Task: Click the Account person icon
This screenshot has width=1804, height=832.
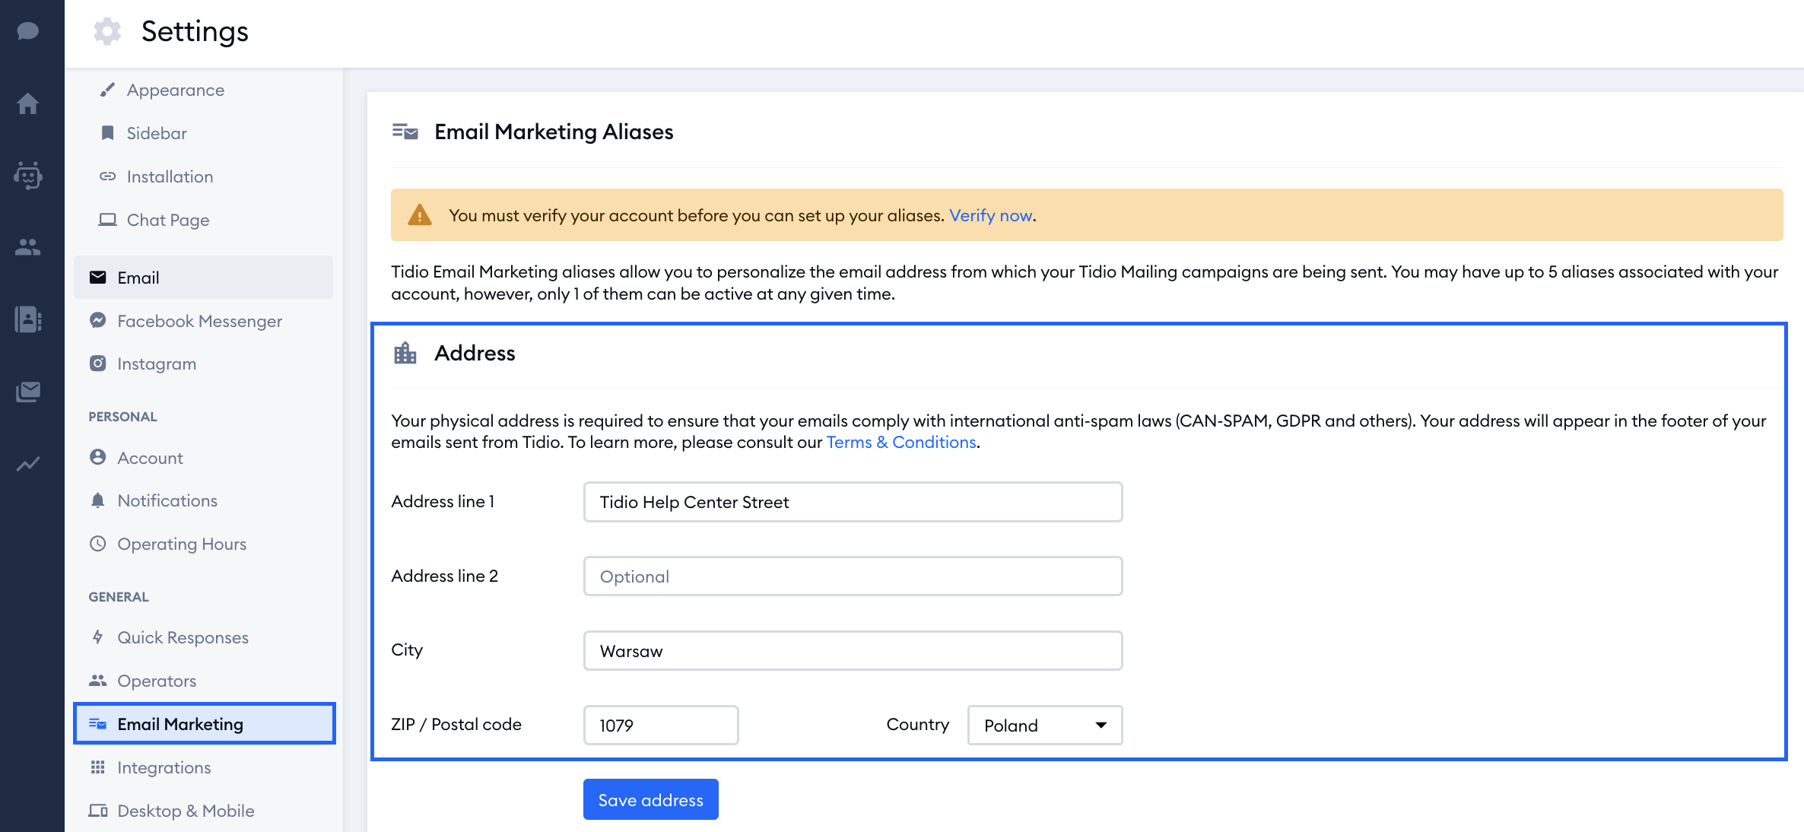Action: click(98, 457)
